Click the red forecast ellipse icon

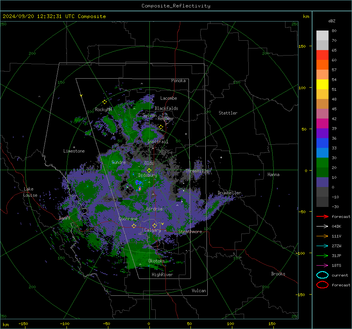point(322,285)
